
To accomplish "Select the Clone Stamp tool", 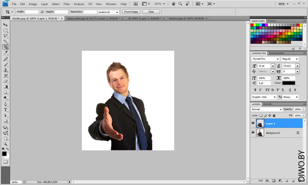I will 6,70.
